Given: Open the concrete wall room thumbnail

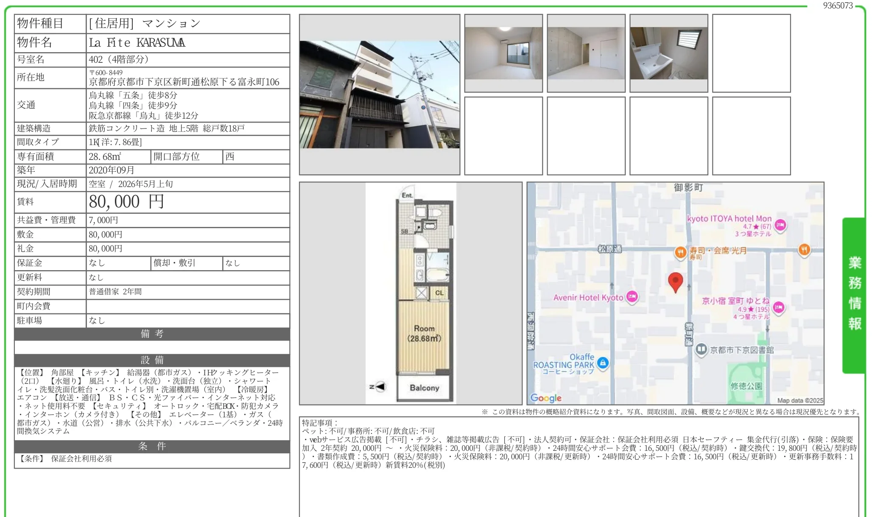Looking at the screenshot, I should coord(586,53).
